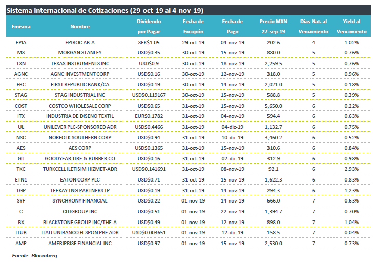Click the 'Días Nat. al Vencimiento' header
This screenshot has width=373, height=262.
coord(313,27)
